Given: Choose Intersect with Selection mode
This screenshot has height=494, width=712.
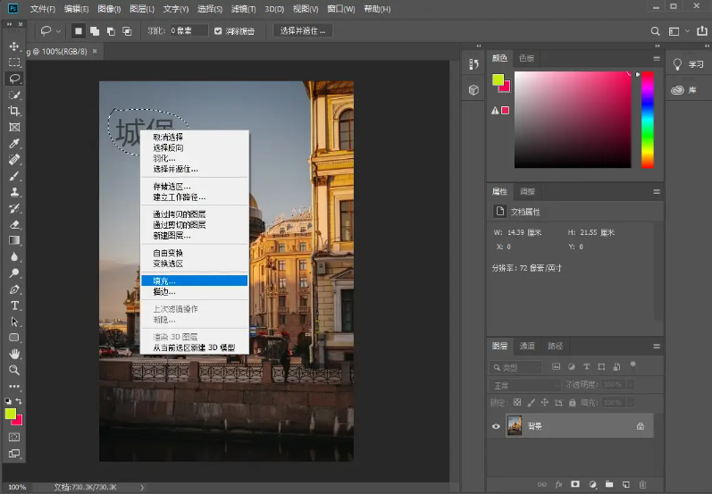Looking at the screenshot, I should click(127, 31).
